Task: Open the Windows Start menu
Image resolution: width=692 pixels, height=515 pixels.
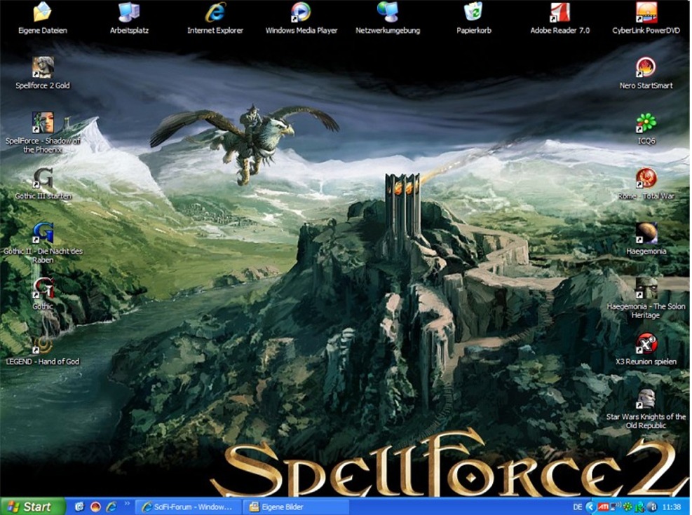Action: coord(32,507)
